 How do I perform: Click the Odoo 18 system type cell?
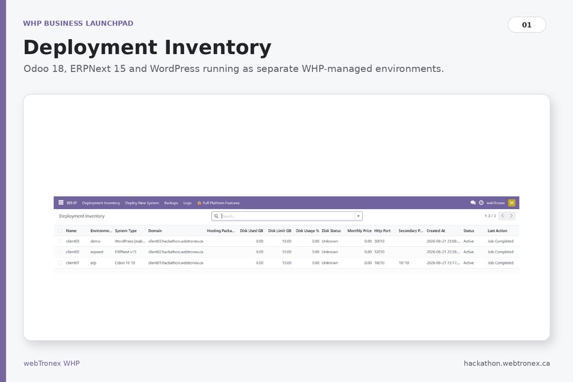pos(125,262)
